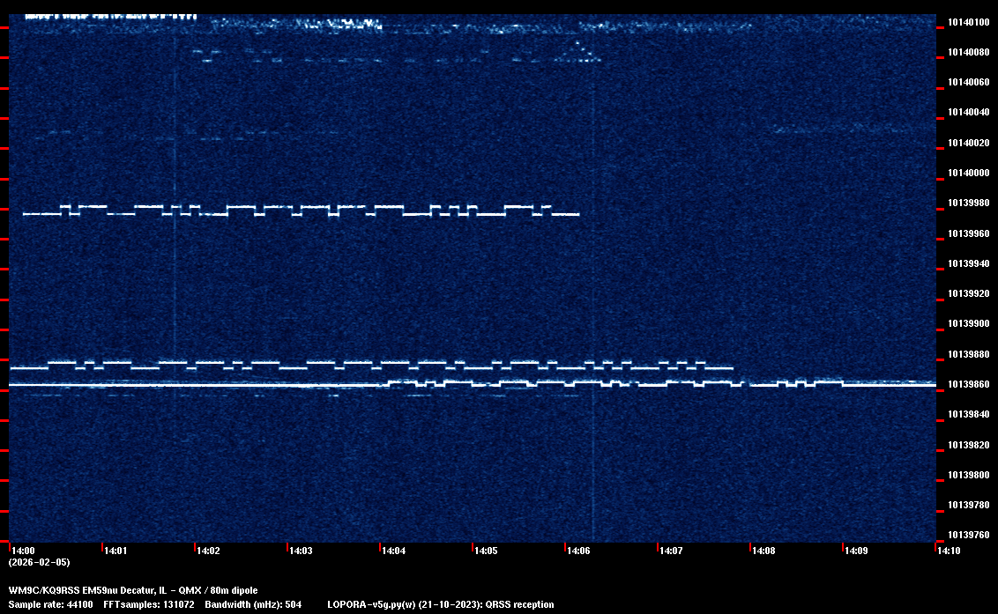Image resolution: width=998 pixels, height=614 pixels.
Task: Click the FSK signal trace near 10139975
Action: pyautogui.click(x=300, y=211)
